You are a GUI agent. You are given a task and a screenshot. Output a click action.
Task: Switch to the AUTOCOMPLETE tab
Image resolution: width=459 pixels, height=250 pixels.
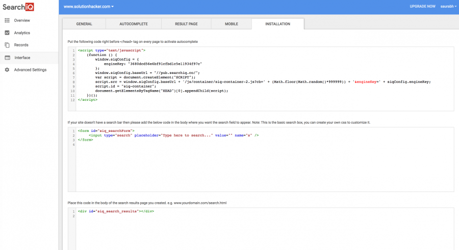click(x=134, y=24)
